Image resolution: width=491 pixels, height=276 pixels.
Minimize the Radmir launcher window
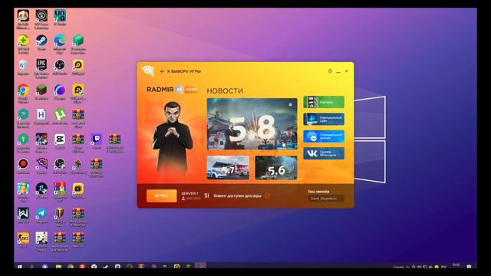[338, 71]
